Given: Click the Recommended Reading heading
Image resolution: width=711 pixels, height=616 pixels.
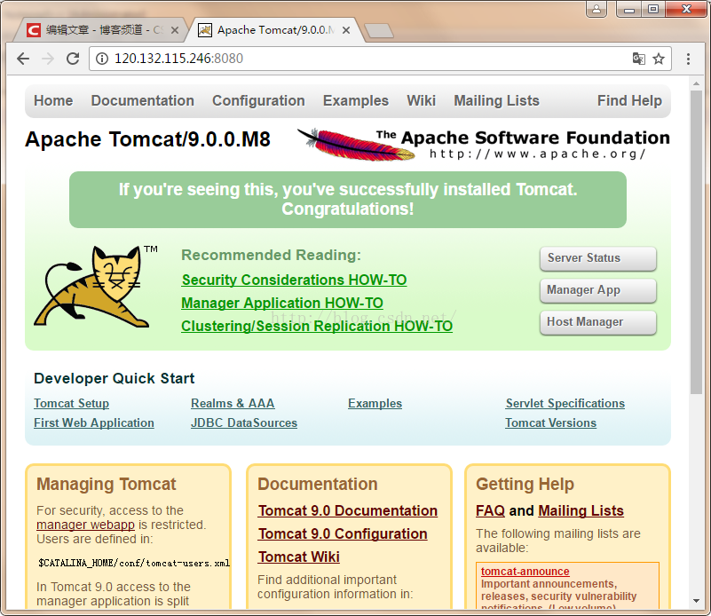Looking at the screenshot, I should [x=271, y=256].
